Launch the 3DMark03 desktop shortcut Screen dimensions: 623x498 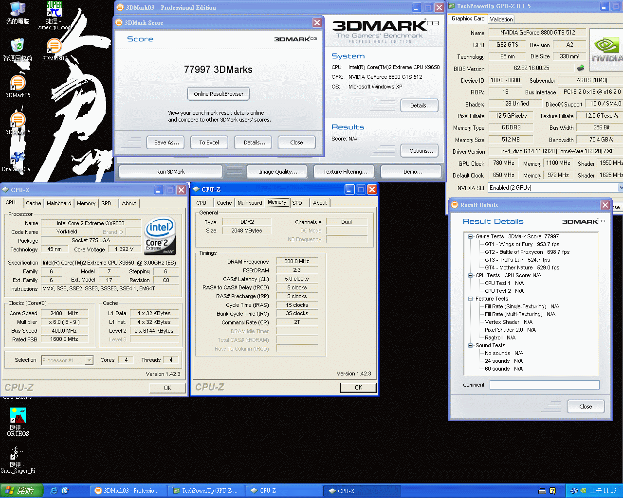pyautogui.click(x=55, y=49)
